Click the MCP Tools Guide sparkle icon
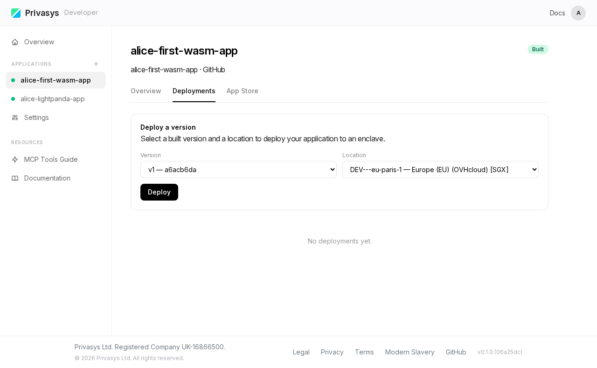 pyautogui.click(x=14, y=160)
